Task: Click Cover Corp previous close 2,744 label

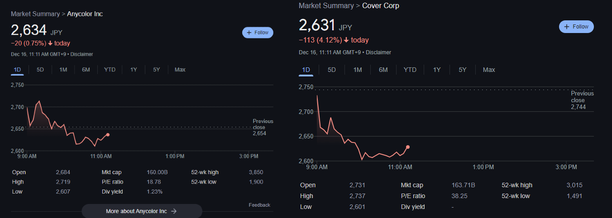Action: 582,100
